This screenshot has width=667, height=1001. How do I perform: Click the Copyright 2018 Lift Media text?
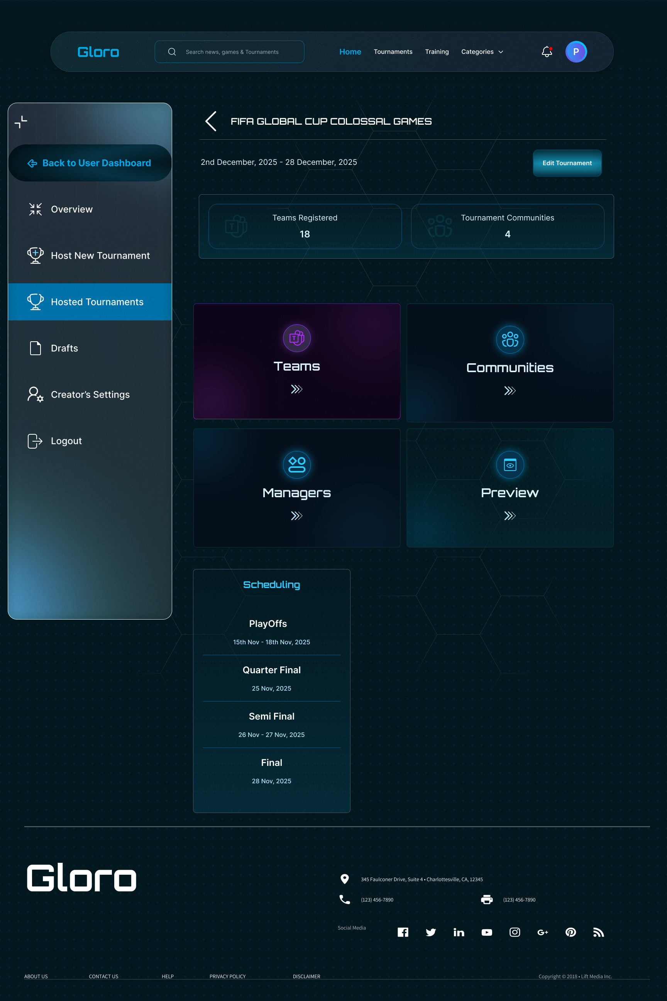[x=575, y=976]
